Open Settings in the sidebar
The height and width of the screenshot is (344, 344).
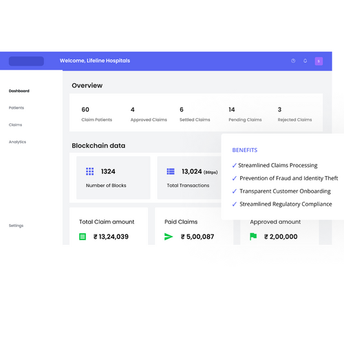point(16,226)
